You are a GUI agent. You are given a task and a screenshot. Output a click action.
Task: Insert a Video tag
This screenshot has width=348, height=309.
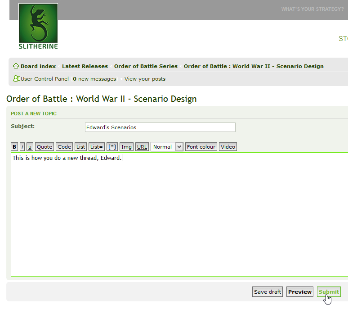click(228, 147)
